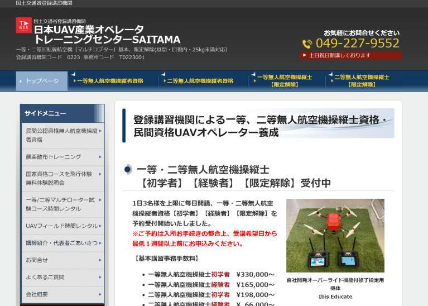
Task: Open 講師紹介・代表者ごあいさつ side menu link
Action: click(63, 243)
